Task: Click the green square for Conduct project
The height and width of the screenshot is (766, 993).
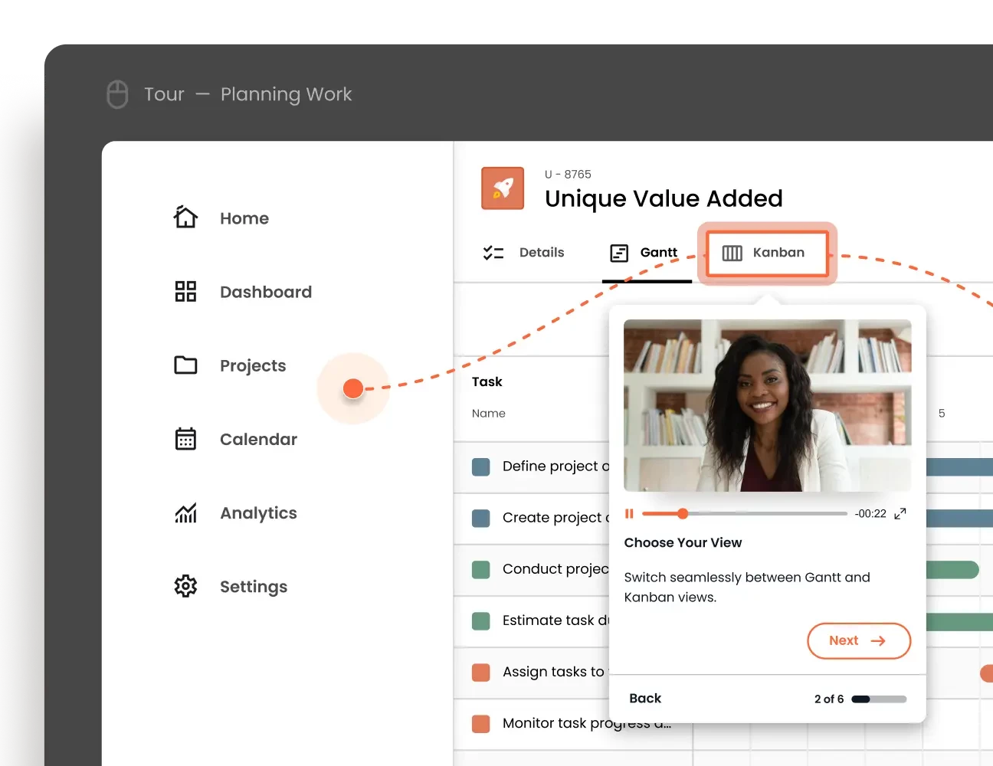Action: click(x=481, y=569)
